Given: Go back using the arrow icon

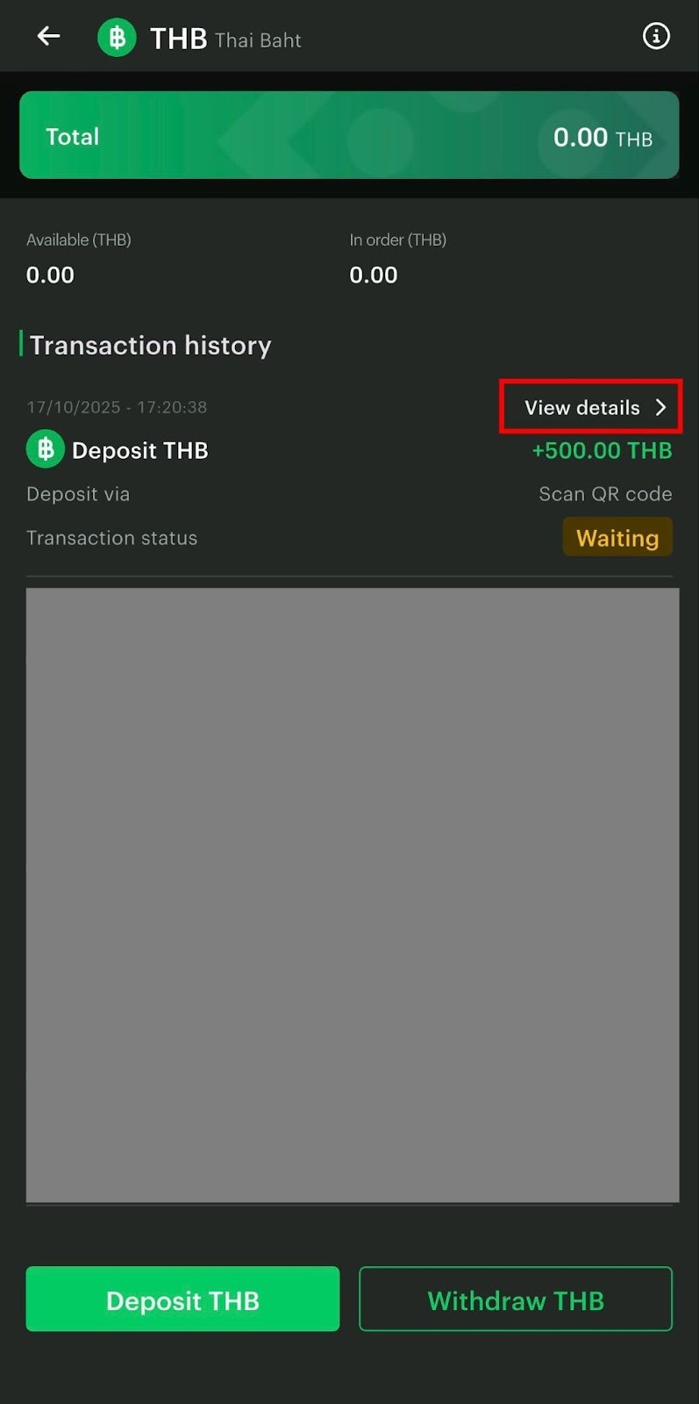Looking at the screenshot, I should tap(48, 36).
